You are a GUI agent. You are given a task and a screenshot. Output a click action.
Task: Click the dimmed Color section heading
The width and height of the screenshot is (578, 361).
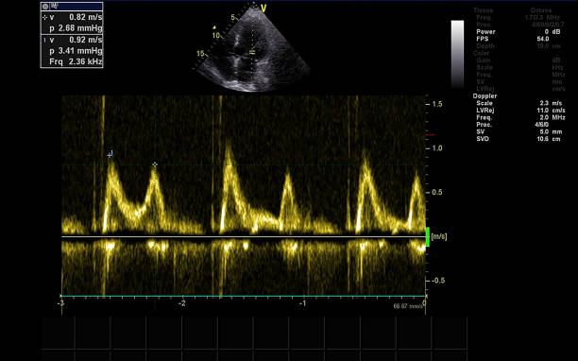(x=481, y=53)
